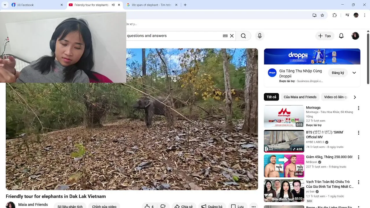The width and height of the screenshot is (370, 208).
Task: Click the yo bae channel name
Action: [x=310, y=192]
